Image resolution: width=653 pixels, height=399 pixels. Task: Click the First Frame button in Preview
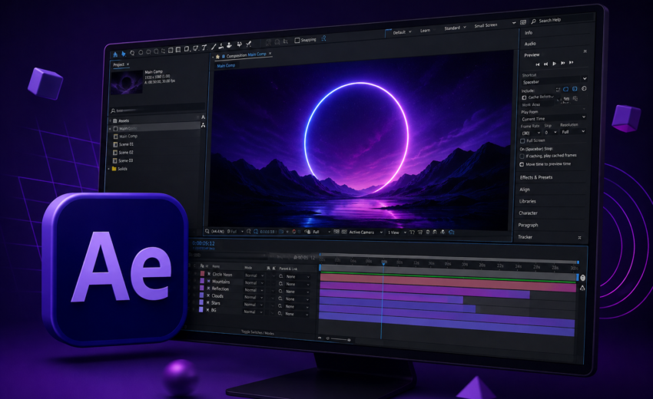pos(538,64)
